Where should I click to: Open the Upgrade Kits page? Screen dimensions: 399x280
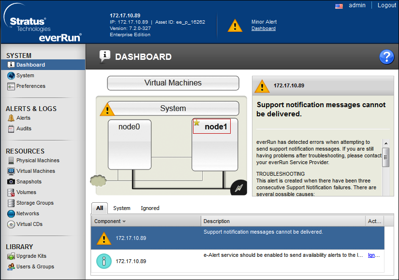(x=31, y=256)
